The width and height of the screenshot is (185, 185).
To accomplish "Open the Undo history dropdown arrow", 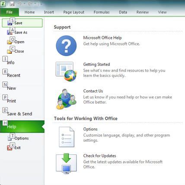I will tap(24, 4).
